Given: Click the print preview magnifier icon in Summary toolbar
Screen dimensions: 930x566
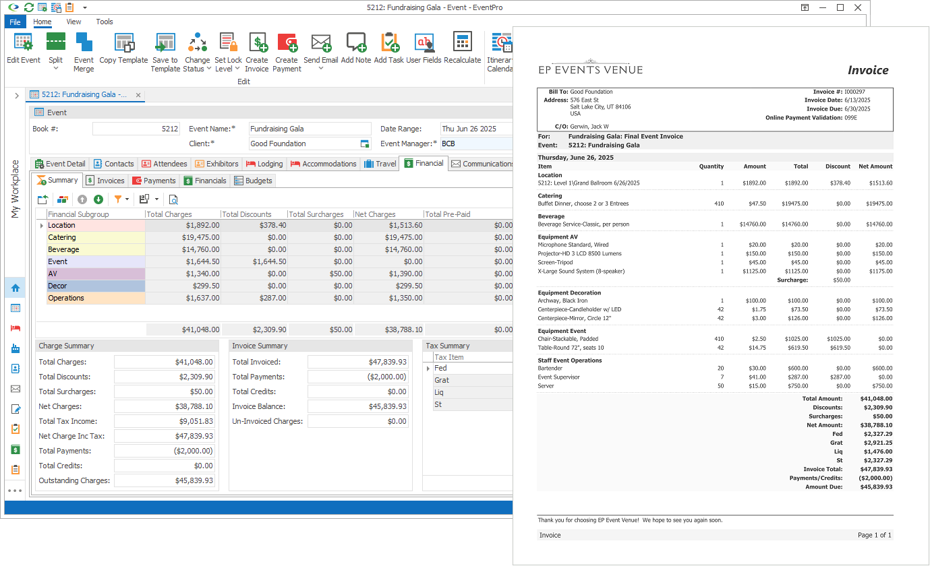Looking at the screenshot, I should coord(173,199).
